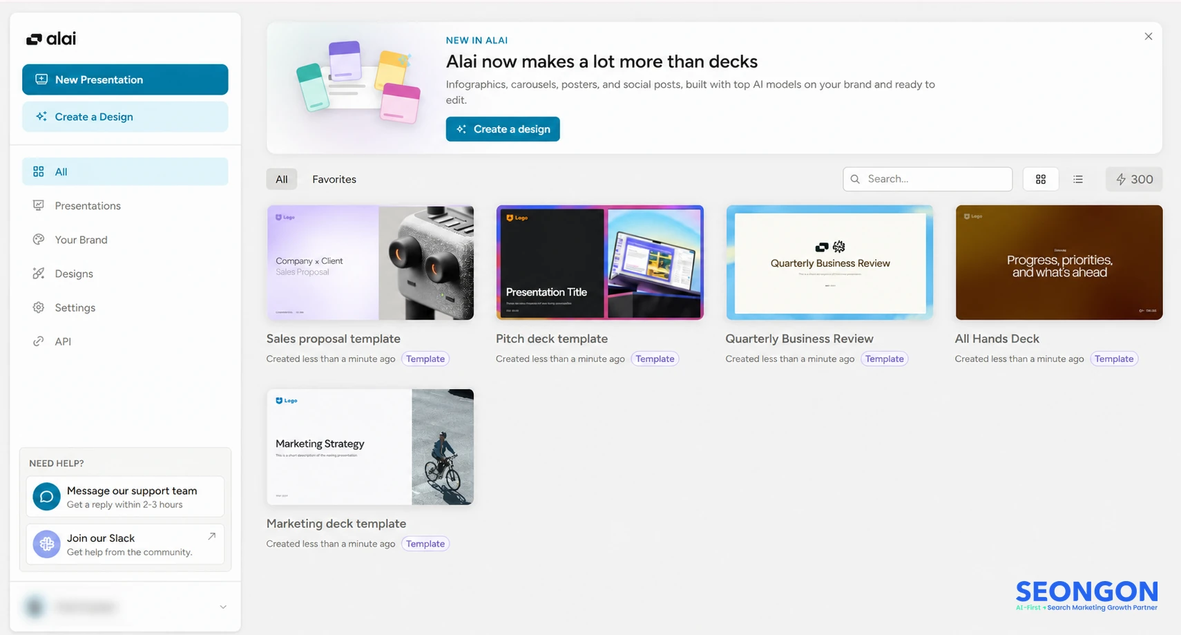Click the Pitch deck template title
Viewport: 1181px width, 635px height.
pos(552,339)
